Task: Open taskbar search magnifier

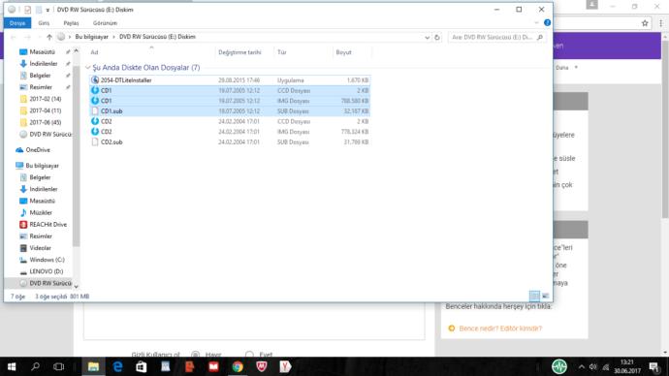Action: coord(36,366)
